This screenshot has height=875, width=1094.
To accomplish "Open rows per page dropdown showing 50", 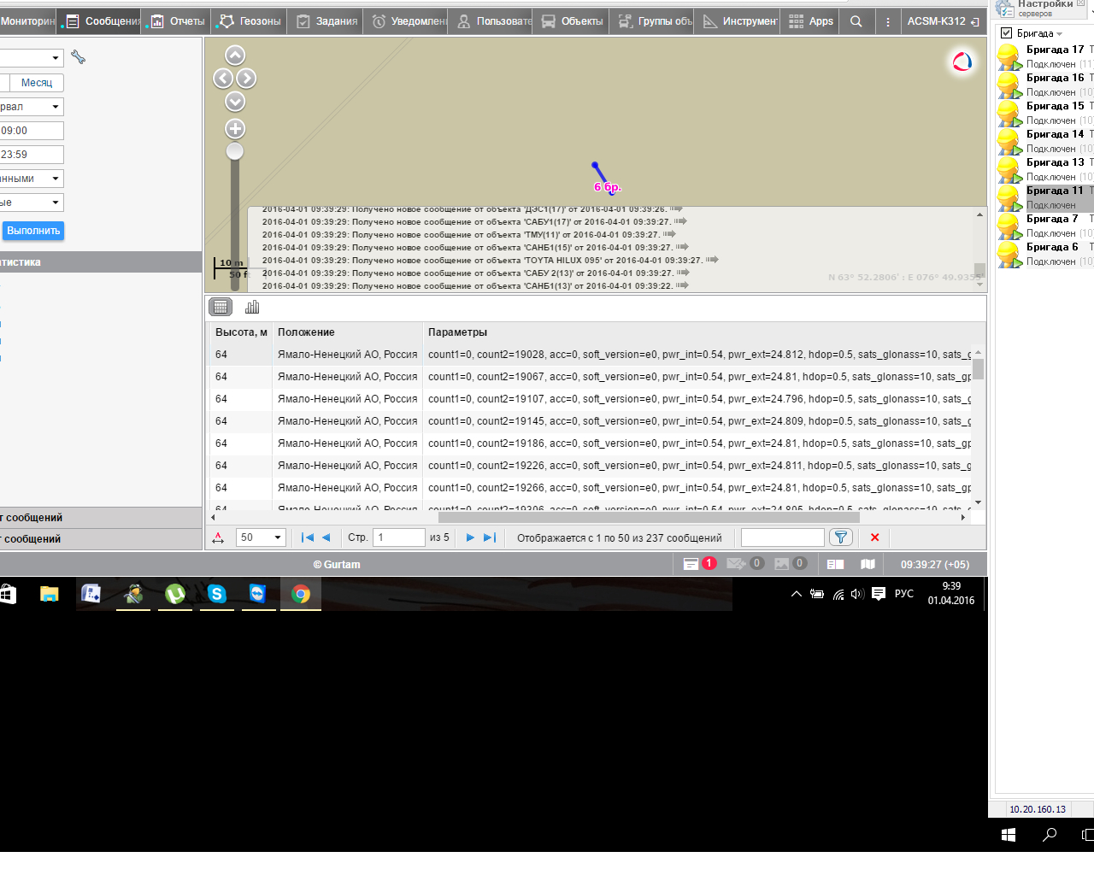I will [x=262, y=537].
